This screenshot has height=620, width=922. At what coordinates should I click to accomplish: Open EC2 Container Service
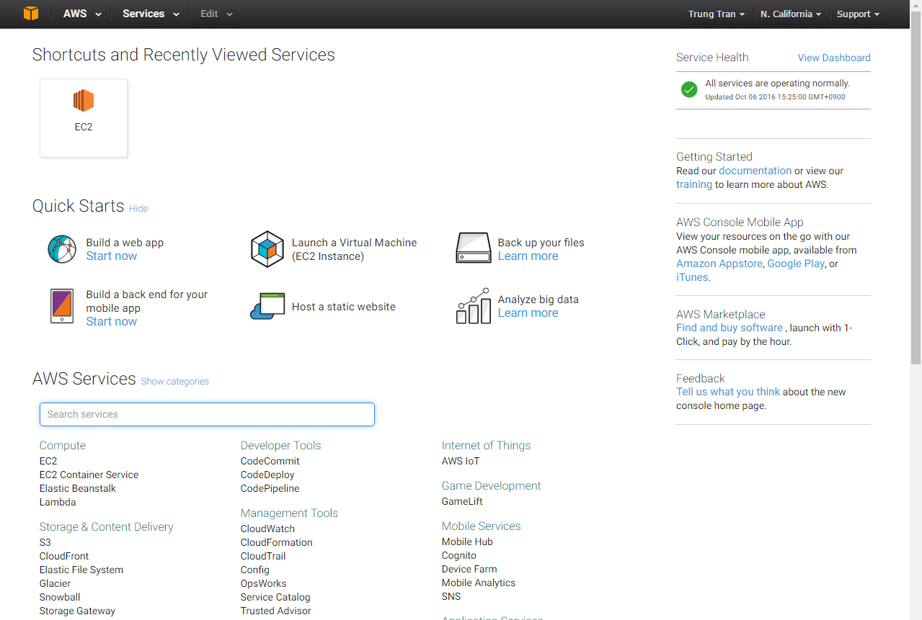[x=89, y=475]
